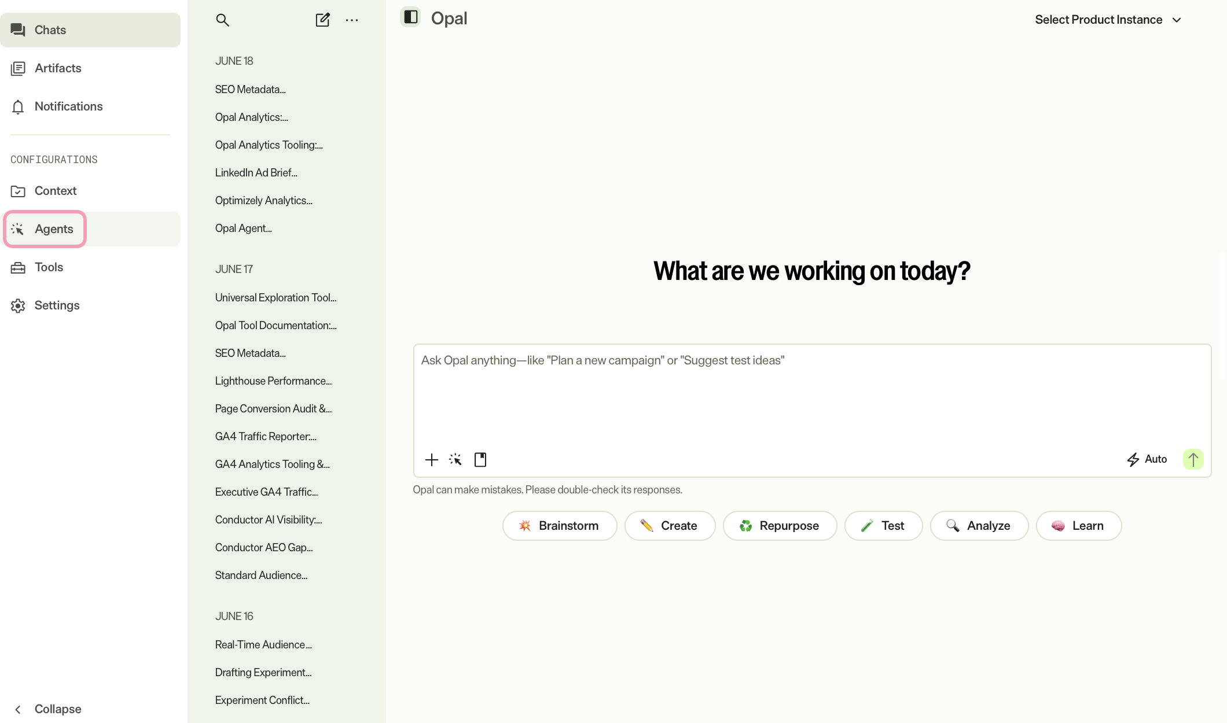Click the plus attach icon in prompt box
Image resolution: width=1227 pixels, height=723 pixels.
[432, 460]
